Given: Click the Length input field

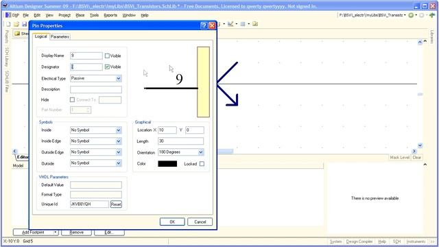Looking at the screenshot, I should [x=180, y=141].
